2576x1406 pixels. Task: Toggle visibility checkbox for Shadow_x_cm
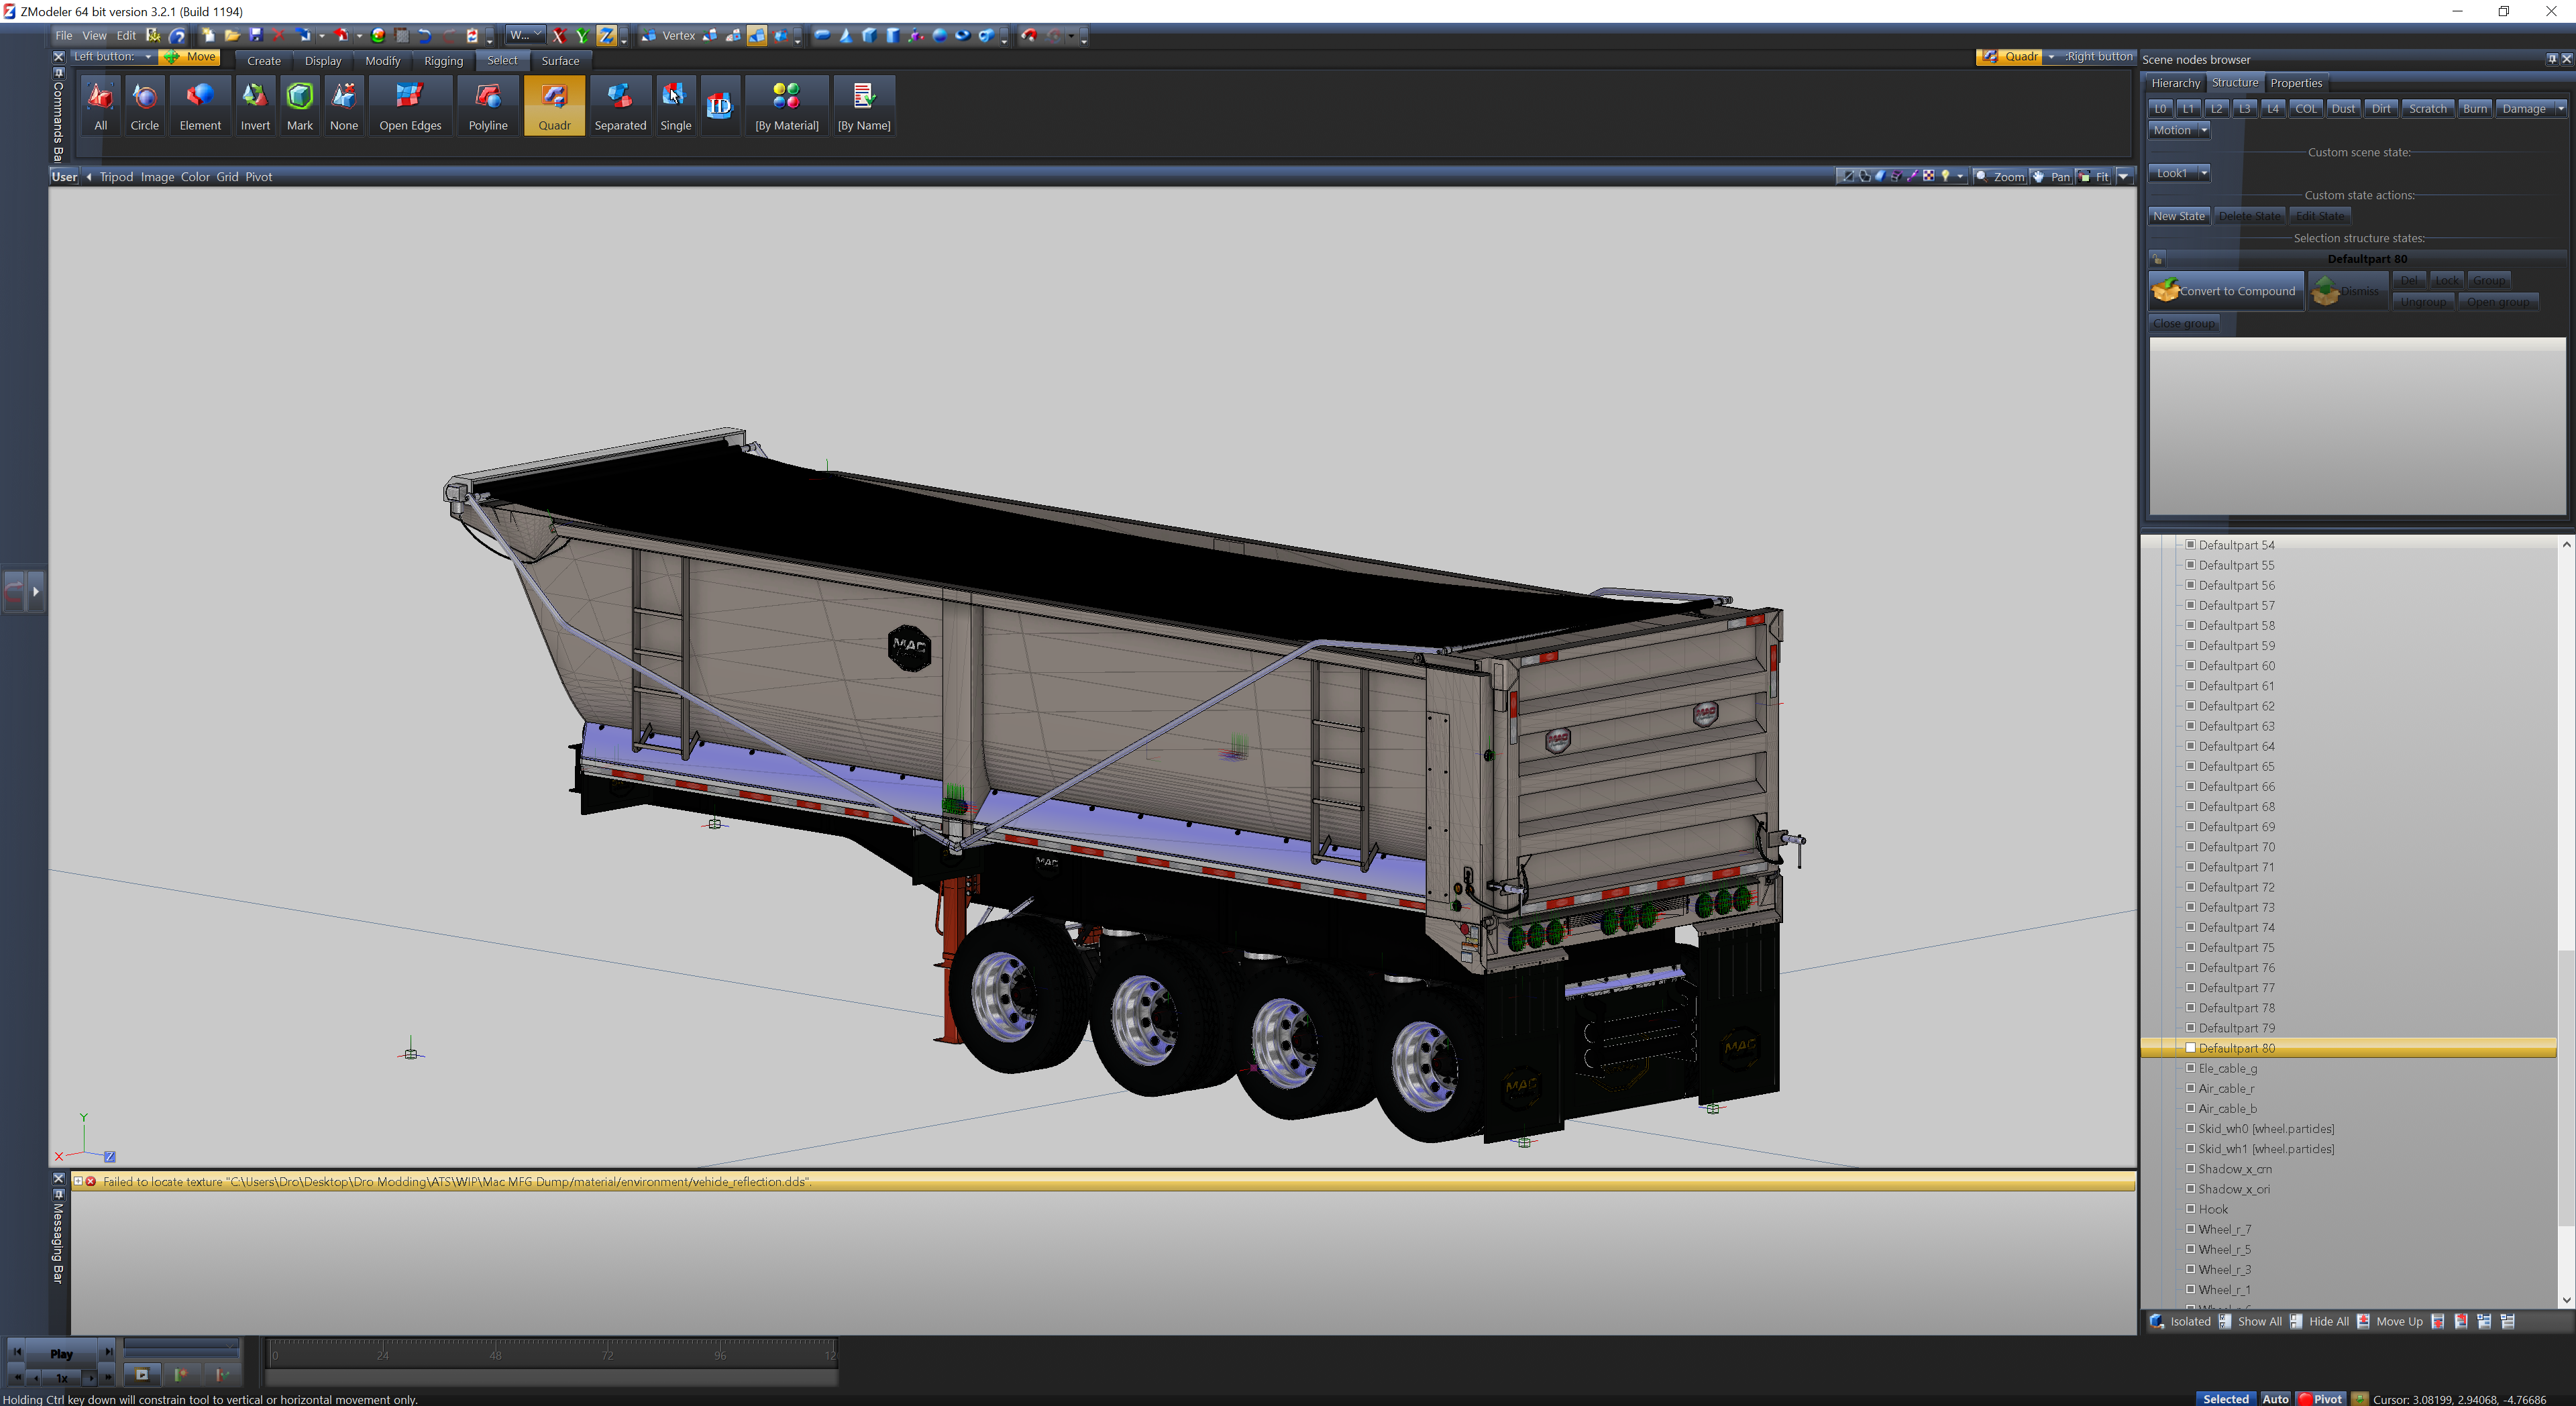tap(2190, 1169)
